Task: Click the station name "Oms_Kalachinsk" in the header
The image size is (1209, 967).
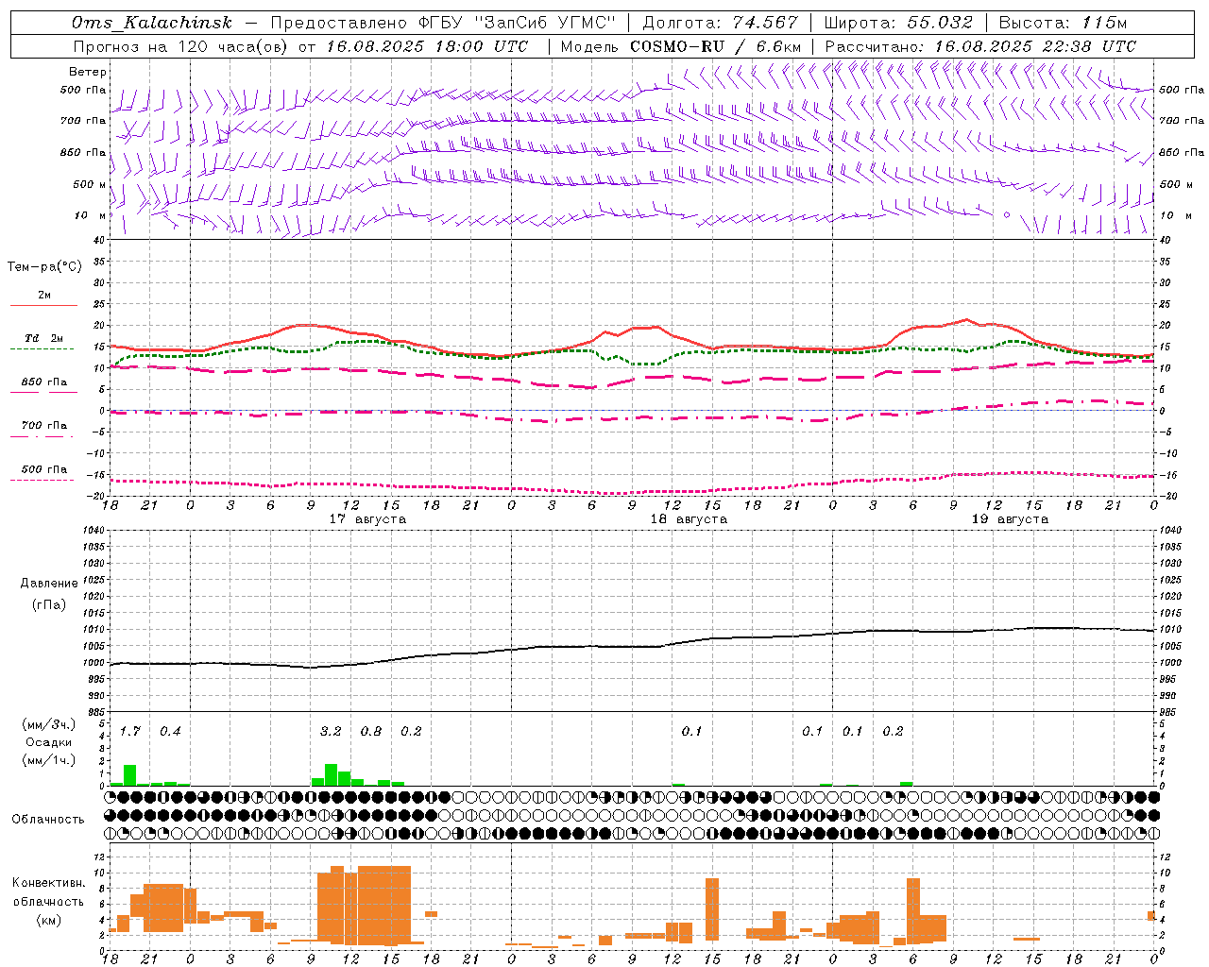Action: pyautogui.click(x=152, y=23)
